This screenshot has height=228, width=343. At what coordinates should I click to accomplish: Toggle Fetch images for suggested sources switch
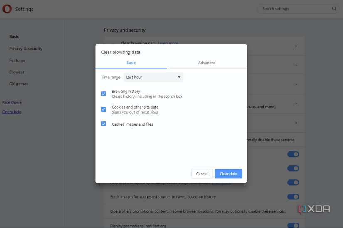(x=293, y=197)
